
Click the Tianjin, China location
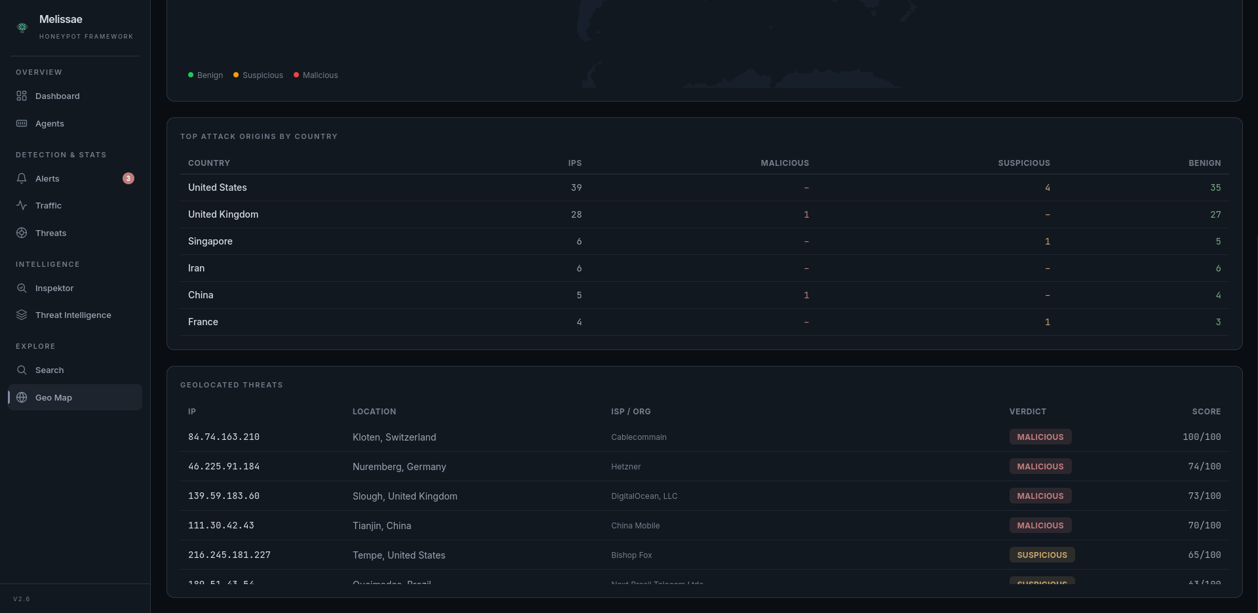(382, 526)
